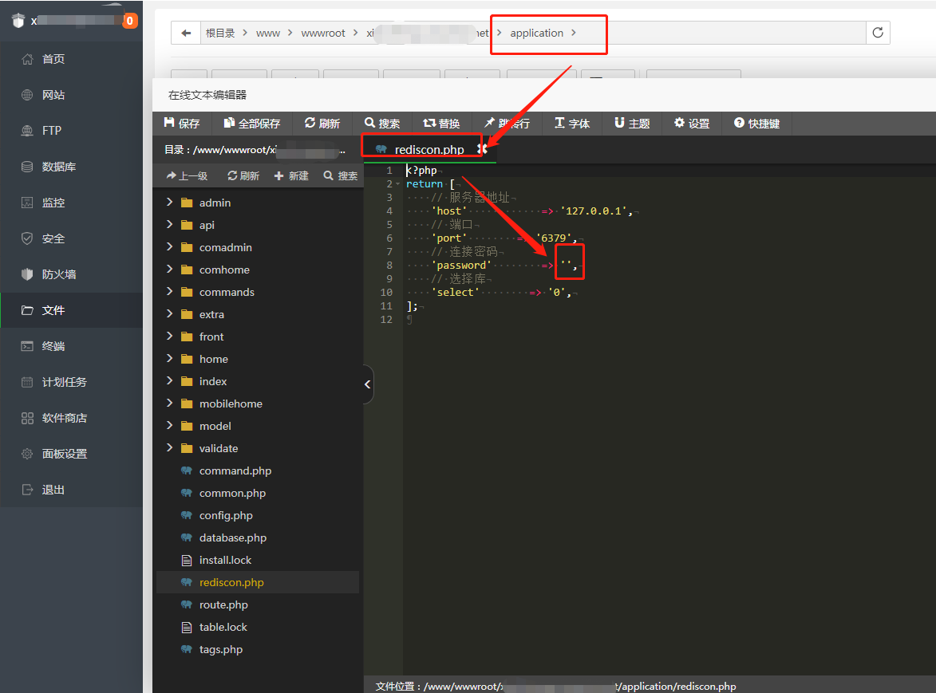Open database.php in the file tree
The height and width of the screenshot is (693, 936).
click(x=233, y=538)
